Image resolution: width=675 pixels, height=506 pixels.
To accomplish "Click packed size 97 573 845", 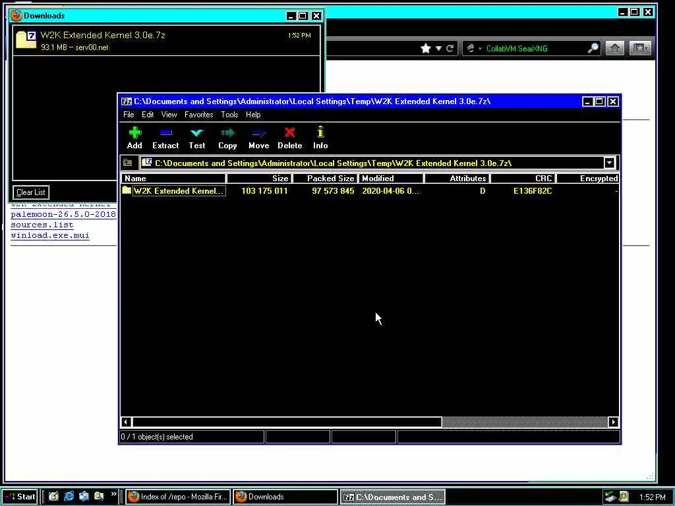I will tap(333, 190).
